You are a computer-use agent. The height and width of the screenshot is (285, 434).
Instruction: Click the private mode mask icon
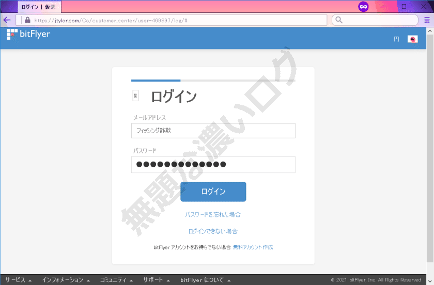[363, 6]
